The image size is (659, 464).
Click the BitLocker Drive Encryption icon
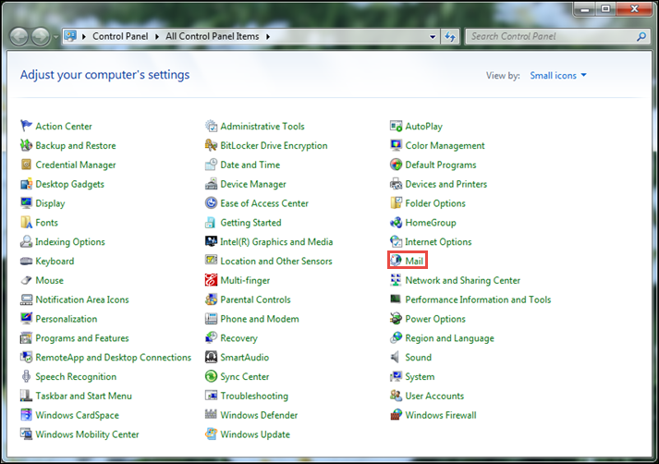point(211,145)
